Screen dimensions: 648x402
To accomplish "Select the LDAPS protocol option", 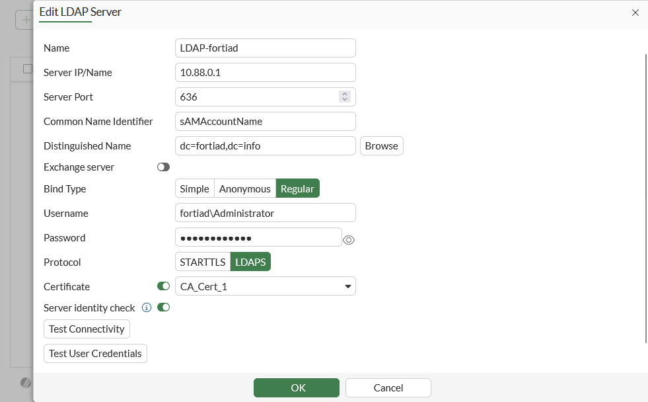I will coord(250,262).
